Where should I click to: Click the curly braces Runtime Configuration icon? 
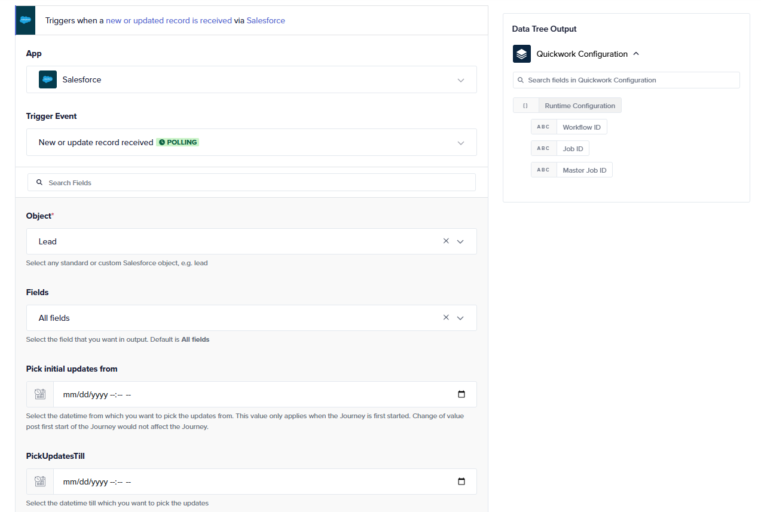click(x=525, y=106)
